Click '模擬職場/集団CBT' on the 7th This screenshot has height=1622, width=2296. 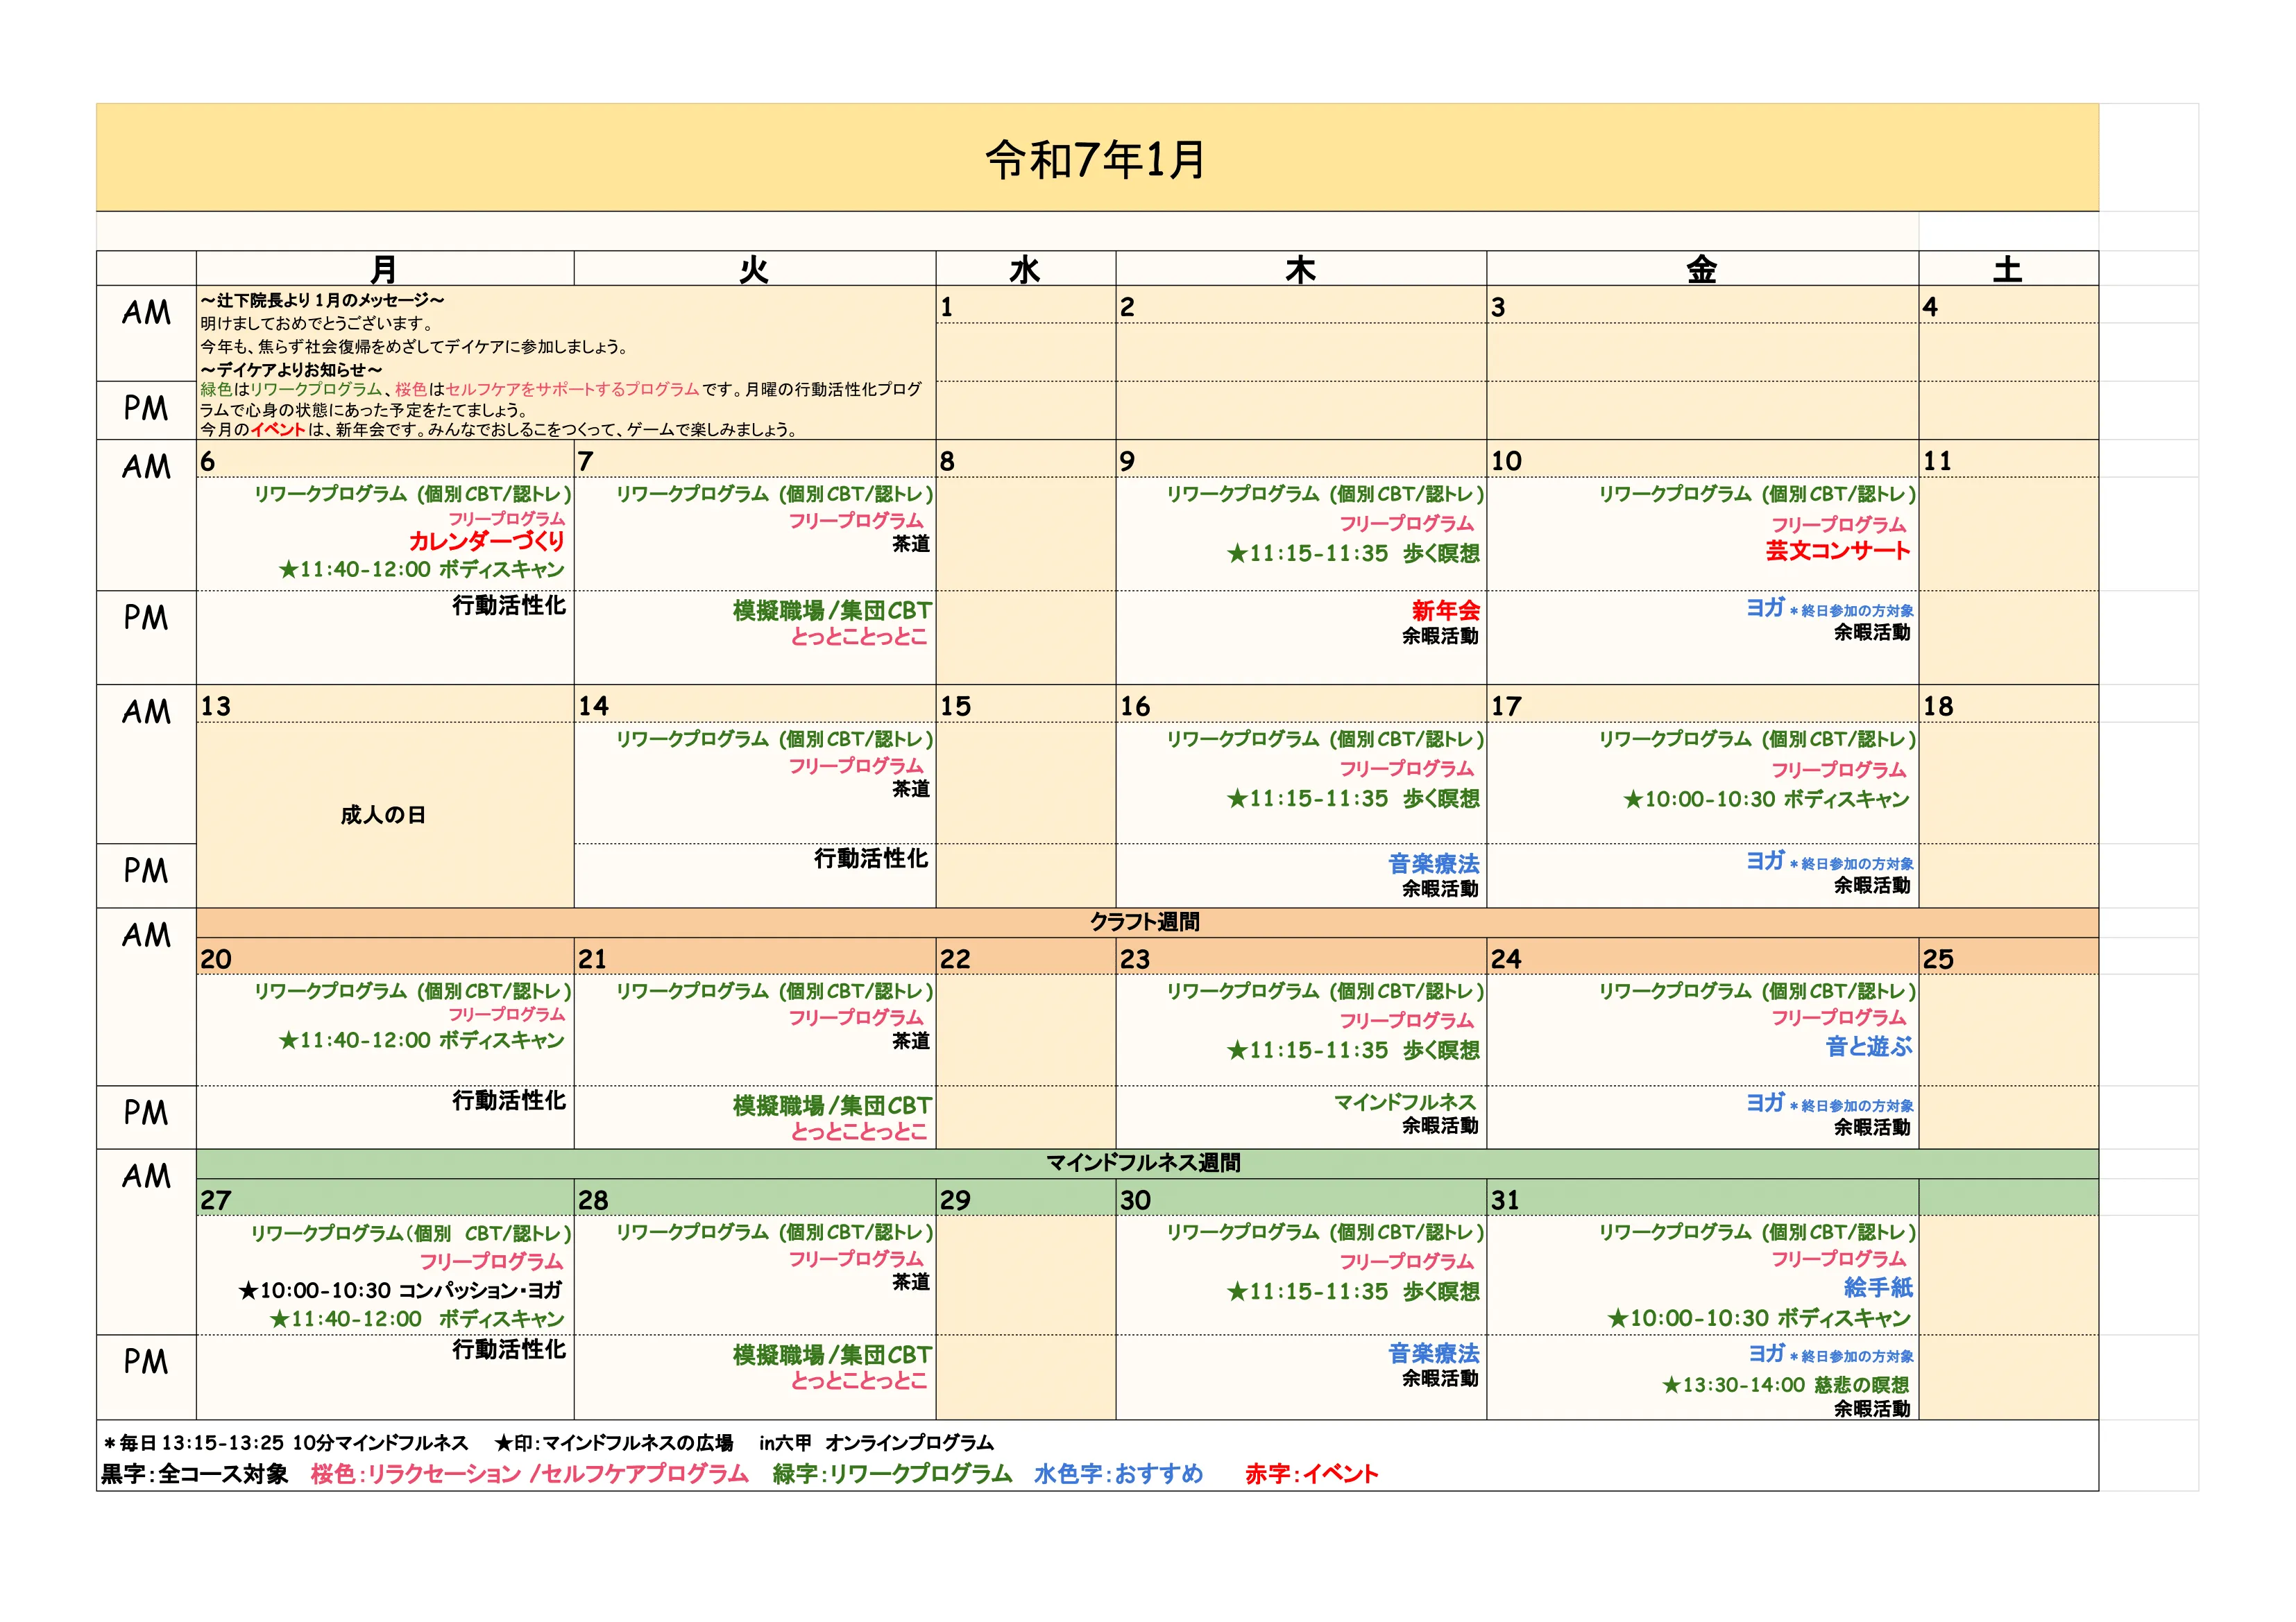pyautogui.click(x=832, y=611)
